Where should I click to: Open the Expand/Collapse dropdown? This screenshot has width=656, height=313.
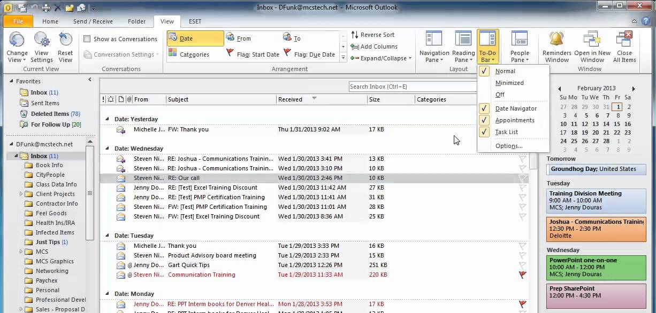coord(381,58)
